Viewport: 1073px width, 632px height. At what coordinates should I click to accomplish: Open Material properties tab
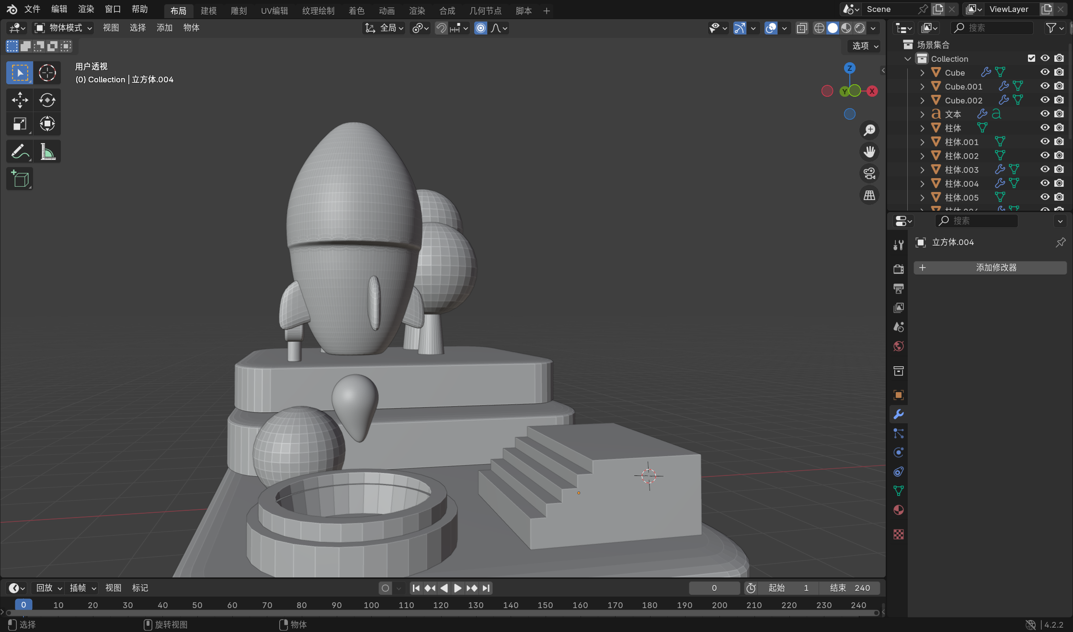(x=899, y=510)
